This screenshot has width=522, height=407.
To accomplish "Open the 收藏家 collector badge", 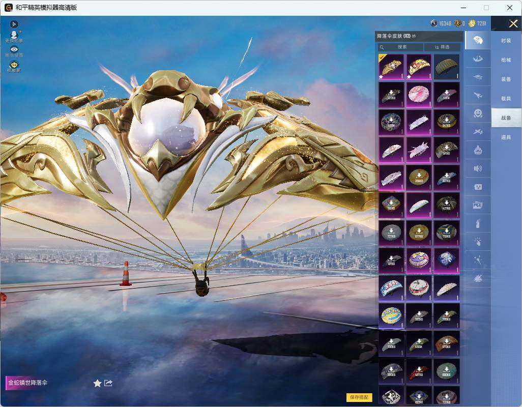I will 14,66.
